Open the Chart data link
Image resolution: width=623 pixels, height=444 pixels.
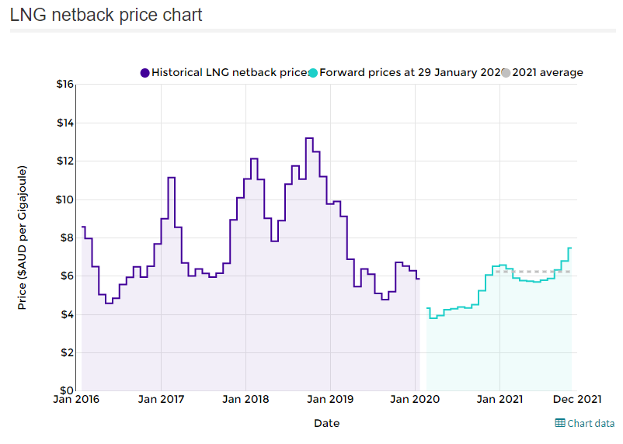pos(591,423)
